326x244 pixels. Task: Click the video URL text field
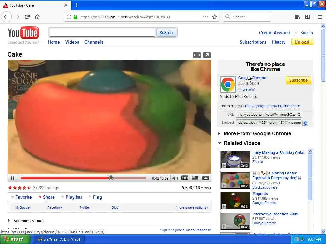(x=268, y=114)
